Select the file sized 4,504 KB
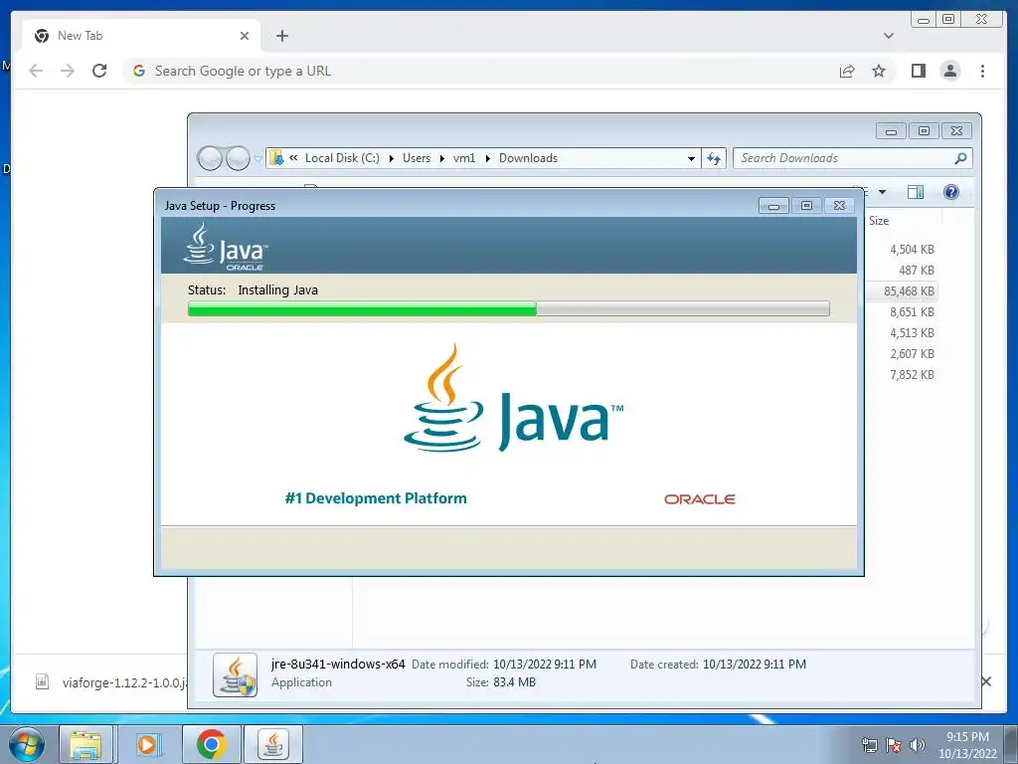The height and width of the screenshot is (764, 1018). click(x=912, y=250)
